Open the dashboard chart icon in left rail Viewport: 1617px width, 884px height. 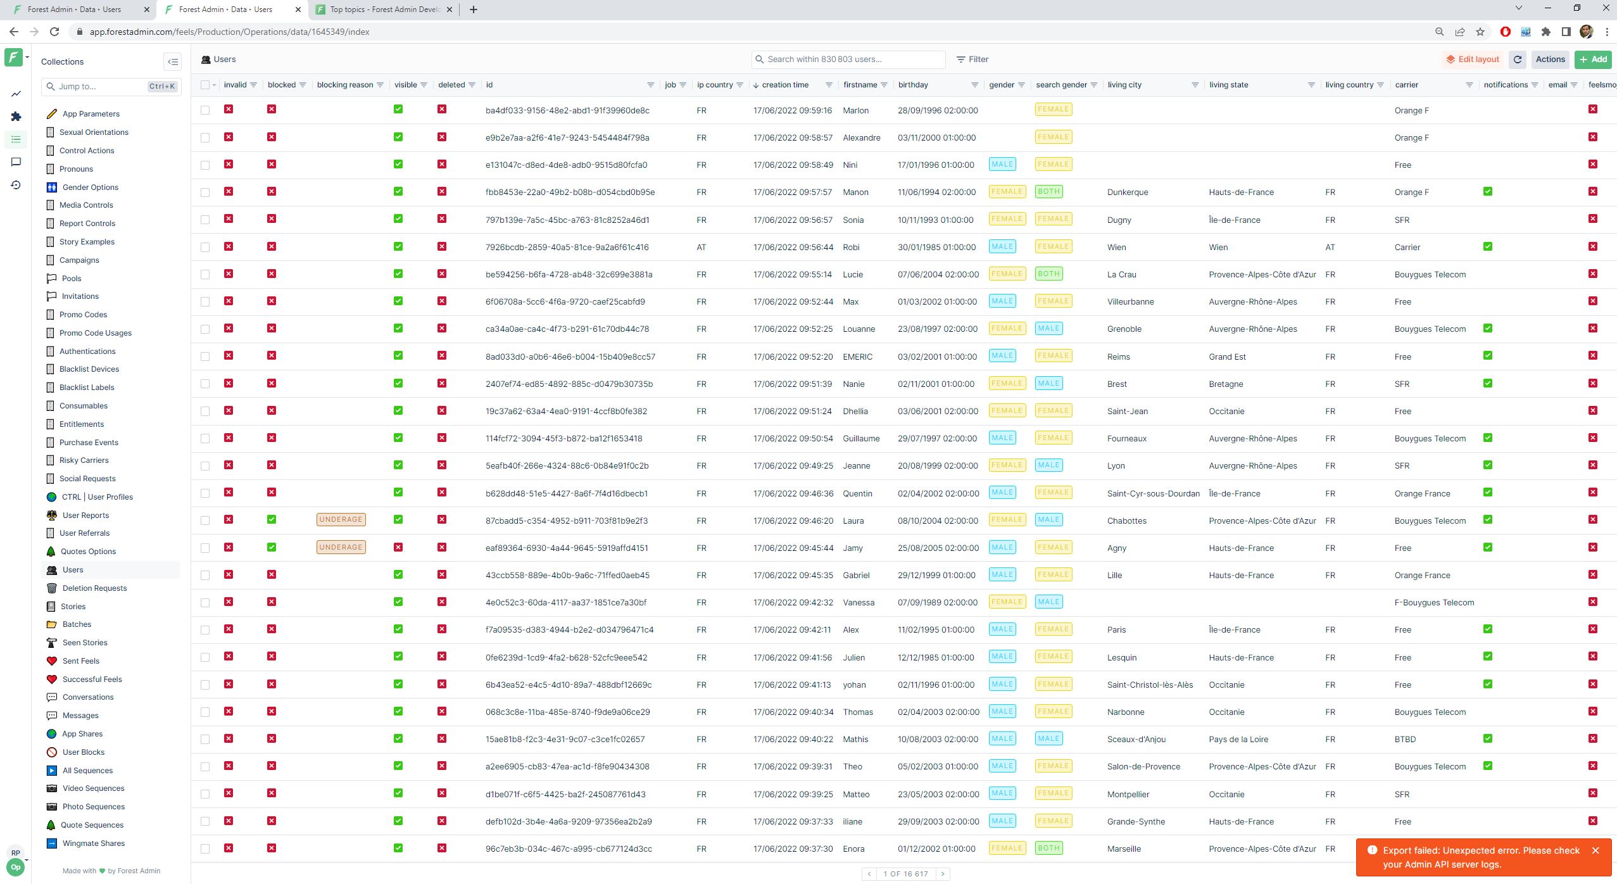coord(16,94)
